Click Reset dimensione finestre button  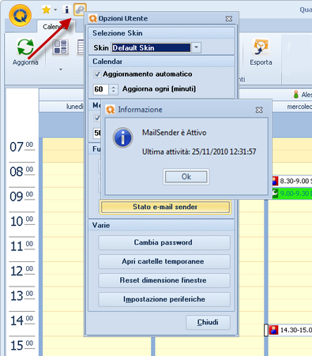(164, 280)
